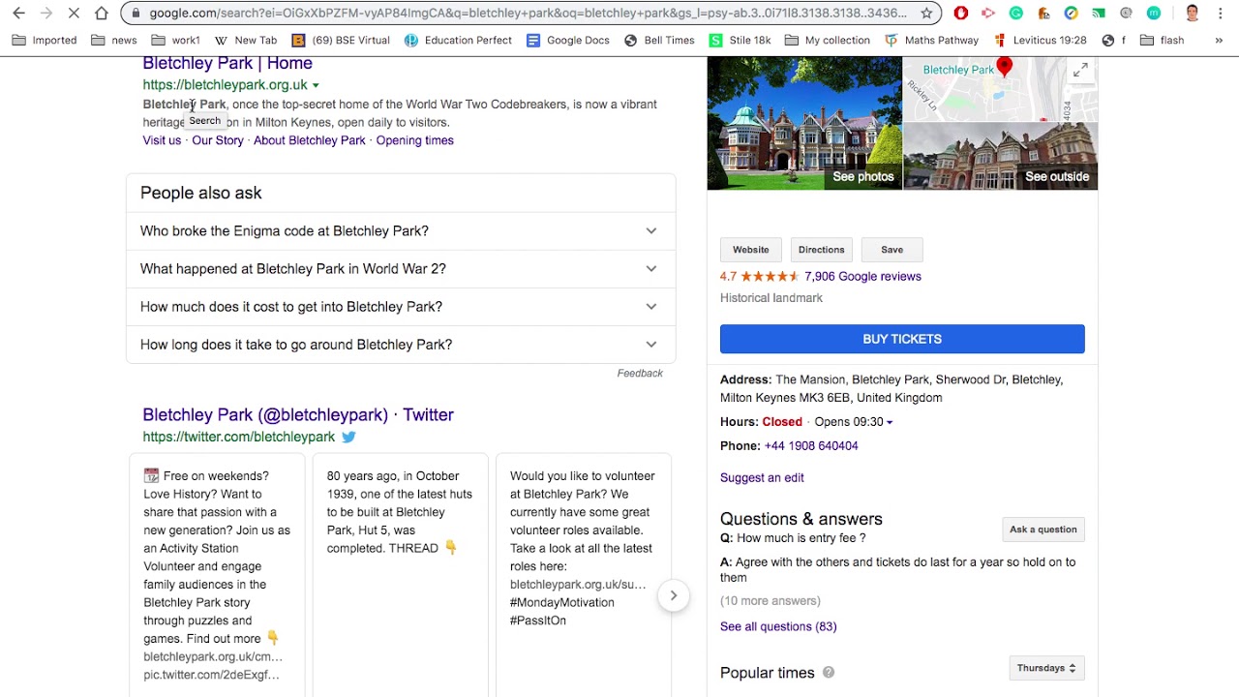Screen dimensions: 1239x697
Task: Click the Twitter bird icon beside the URL
Action: pos(348,437)
